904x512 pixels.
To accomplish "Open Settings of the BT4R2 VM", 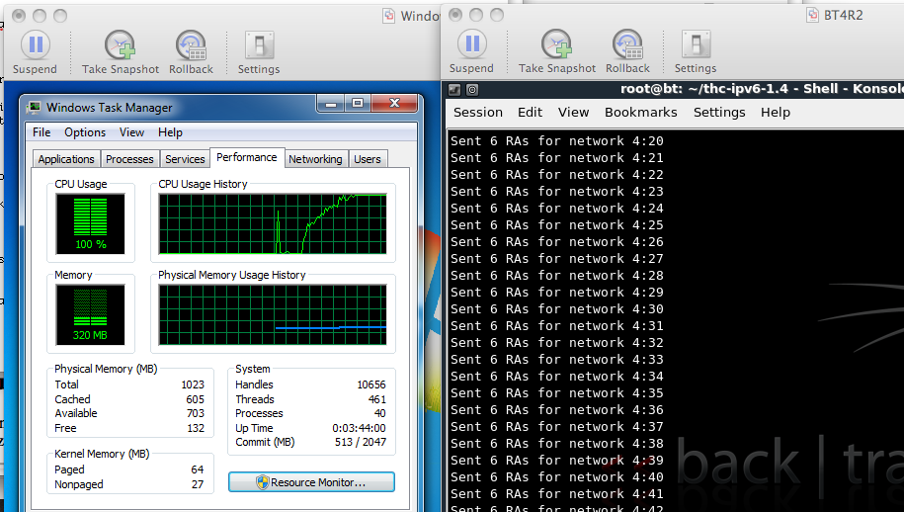I will 696,51.
